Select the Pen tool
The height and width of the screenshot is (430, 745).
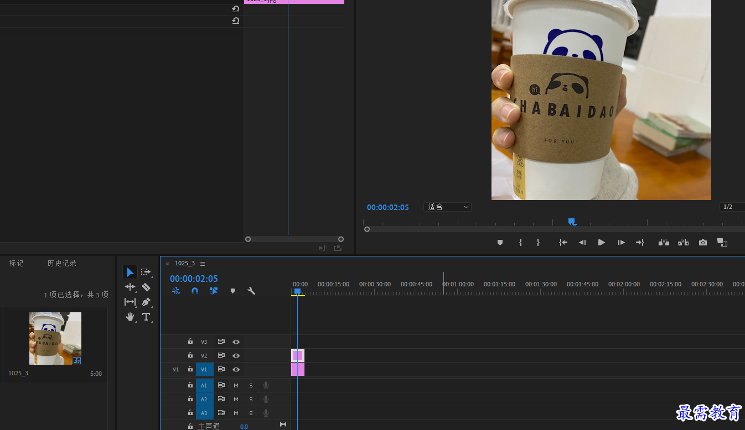click(146, 302)
